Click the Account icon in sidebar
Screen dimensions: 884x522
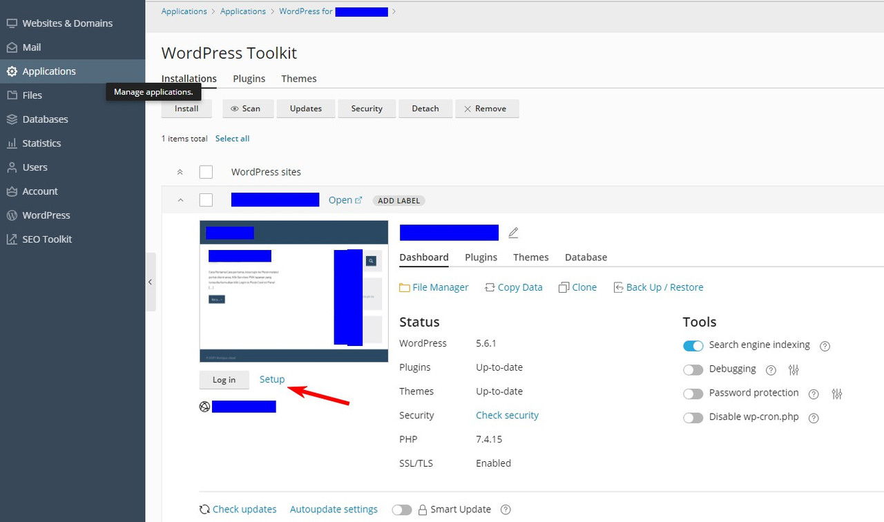12,191
